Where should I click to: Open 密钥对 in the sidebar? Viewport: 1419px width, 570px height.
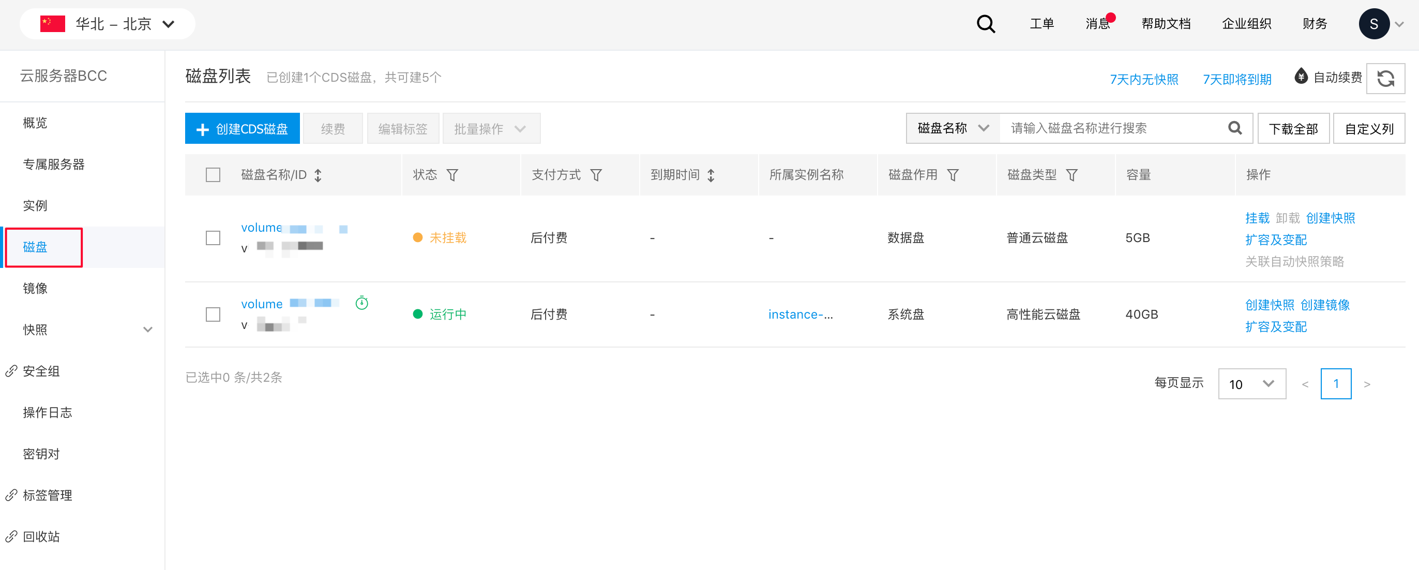[x=41, y=453]
